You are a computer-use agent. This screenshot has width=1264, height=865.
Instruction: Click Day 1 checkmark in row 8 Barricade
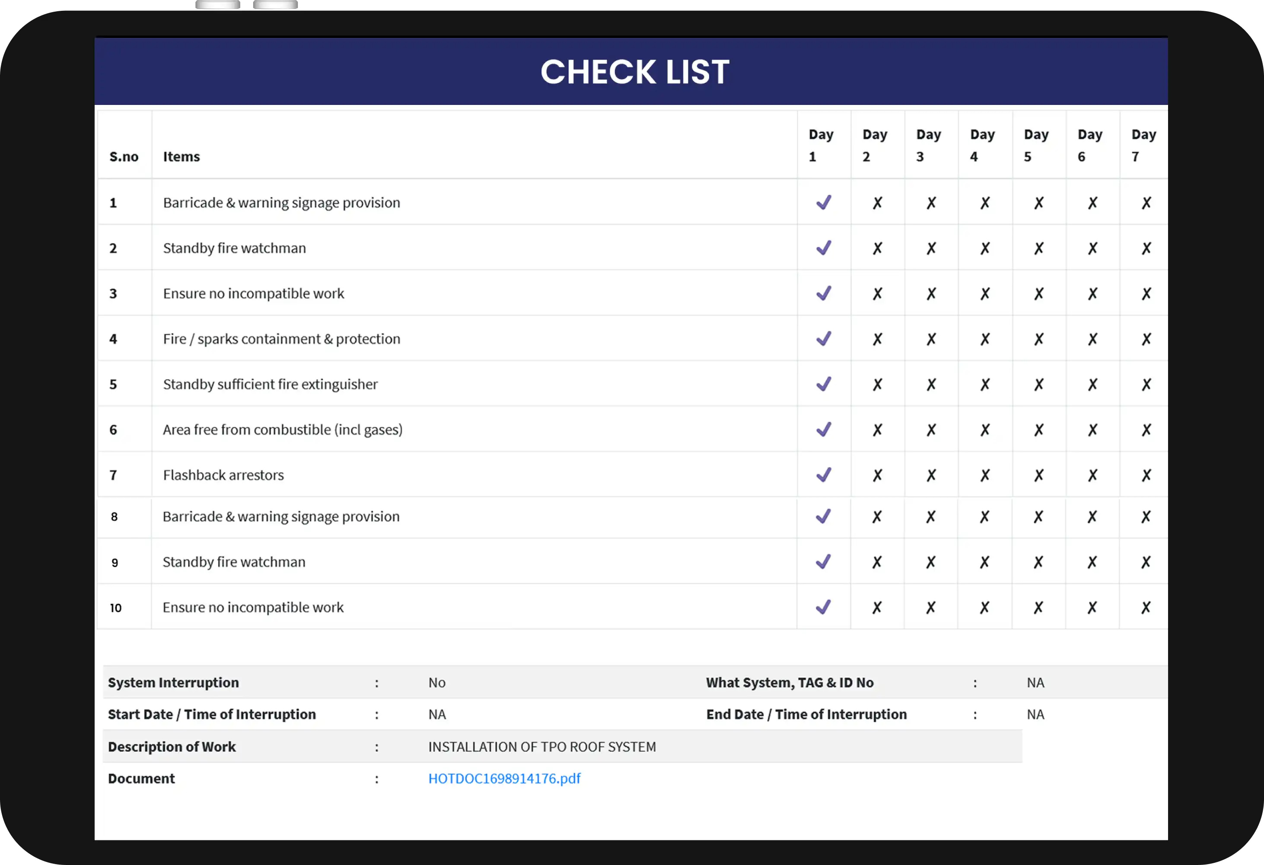coord(823,516)
